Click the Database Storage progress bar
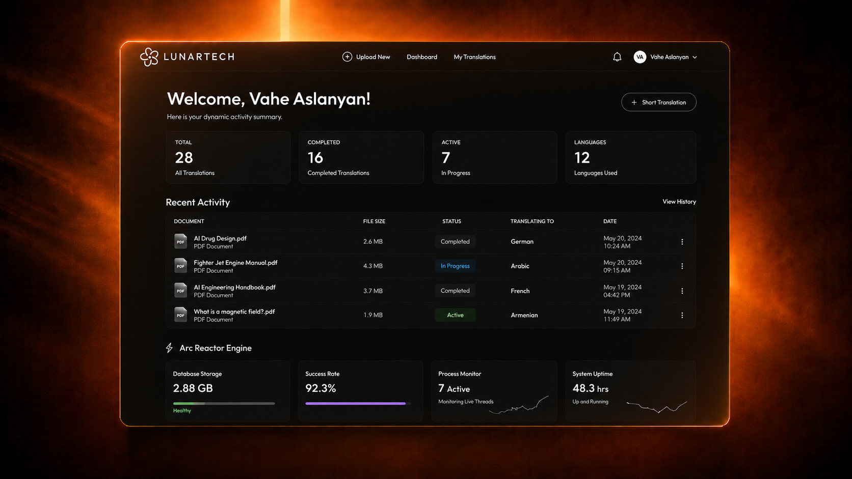Screen dimensions: 852x479 pyautogui.click(x=224, y=403)
